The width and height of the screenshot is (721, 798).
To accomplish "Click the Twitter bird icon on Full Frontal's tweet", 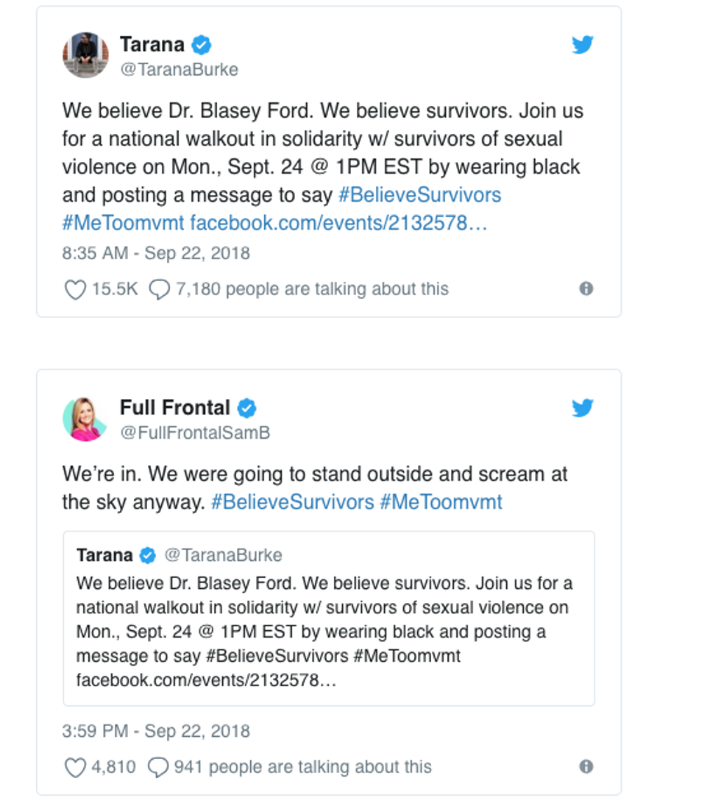I will click(x=582, y=408).
